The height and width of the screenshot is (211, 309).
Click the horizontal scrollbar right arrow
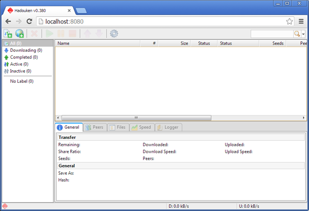pos(304,118)
